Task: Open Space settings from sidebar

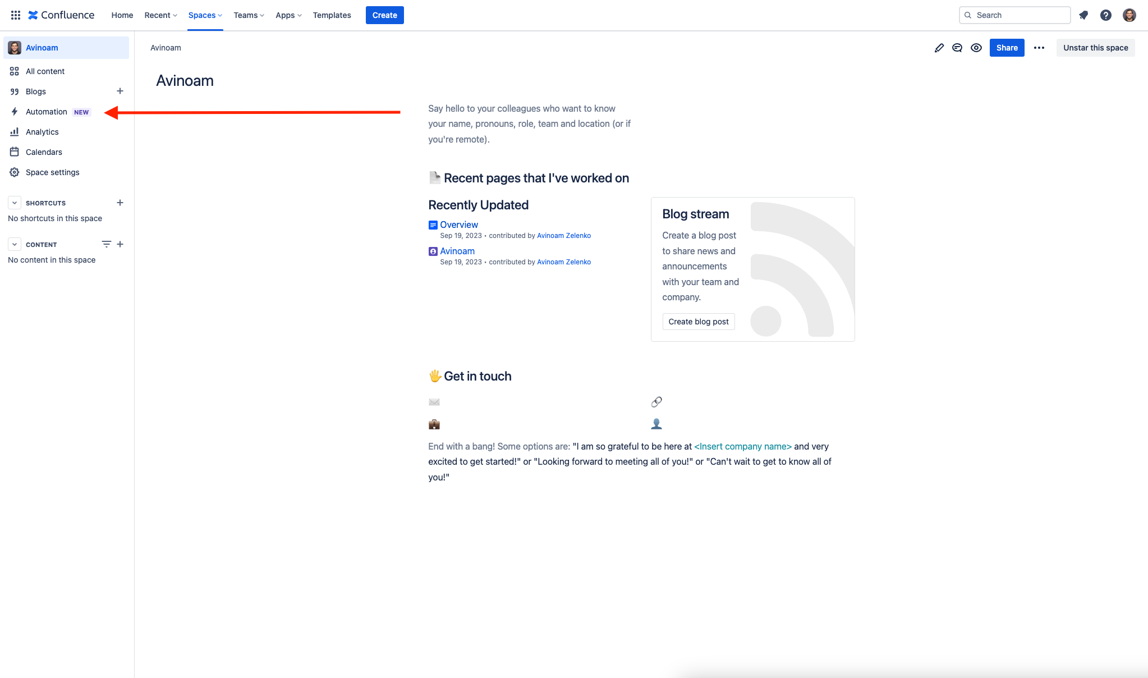Action: (x=52, y=172)
